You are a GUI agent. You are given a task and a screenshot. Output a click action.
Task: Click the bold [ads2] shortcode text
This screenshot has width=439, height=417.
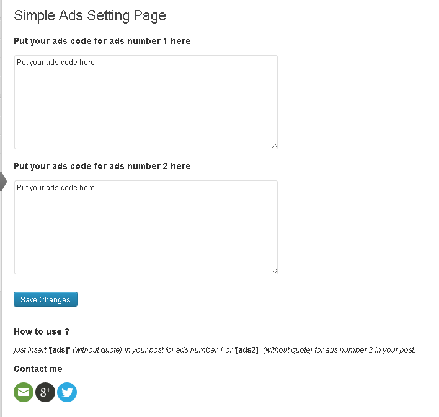click(247, 350)
